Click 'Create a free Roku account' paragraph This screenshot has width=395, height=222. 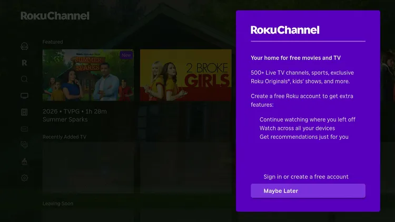point(302,100)
